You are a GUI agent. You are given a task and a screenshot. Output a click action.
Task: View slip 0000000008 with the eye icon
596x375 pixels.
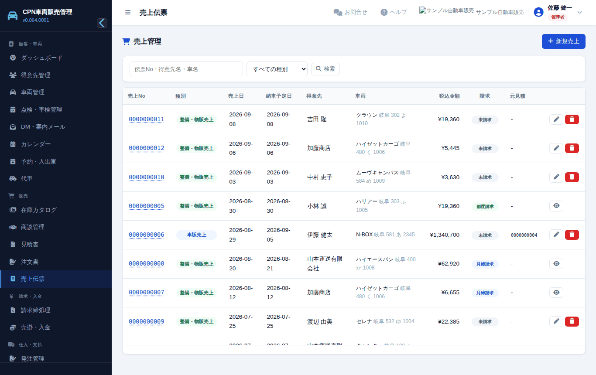tap(556, 264)
